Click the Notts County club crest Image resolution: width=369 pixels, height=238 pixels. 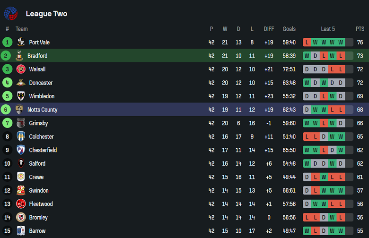pyautogui.click(x=19, y=110)
